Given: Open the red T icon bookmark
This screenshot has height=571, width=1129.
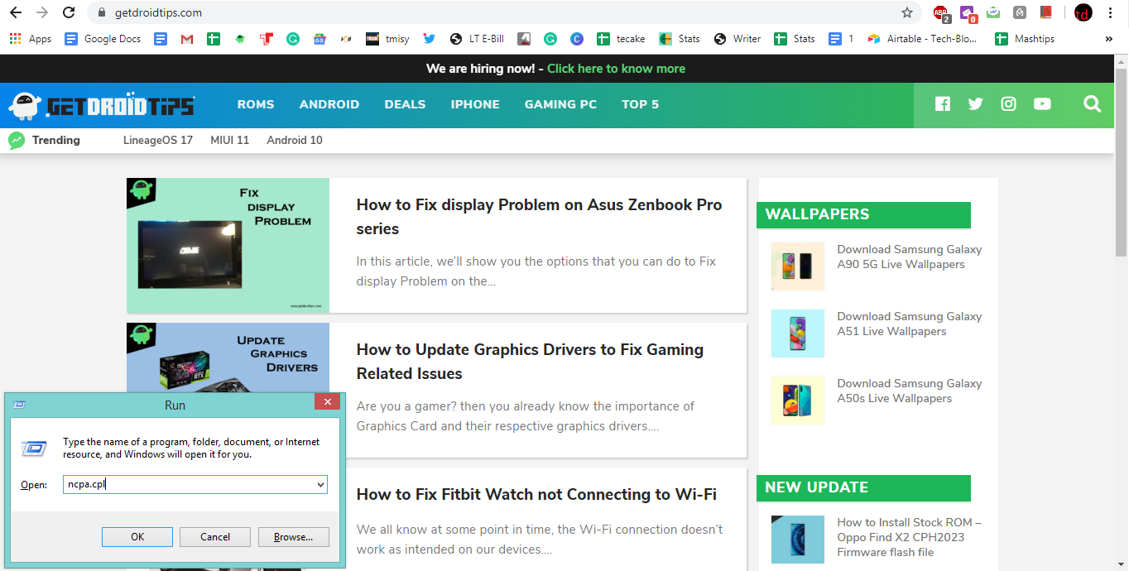Looking at the screenshot, I should (x=266, y=39).
